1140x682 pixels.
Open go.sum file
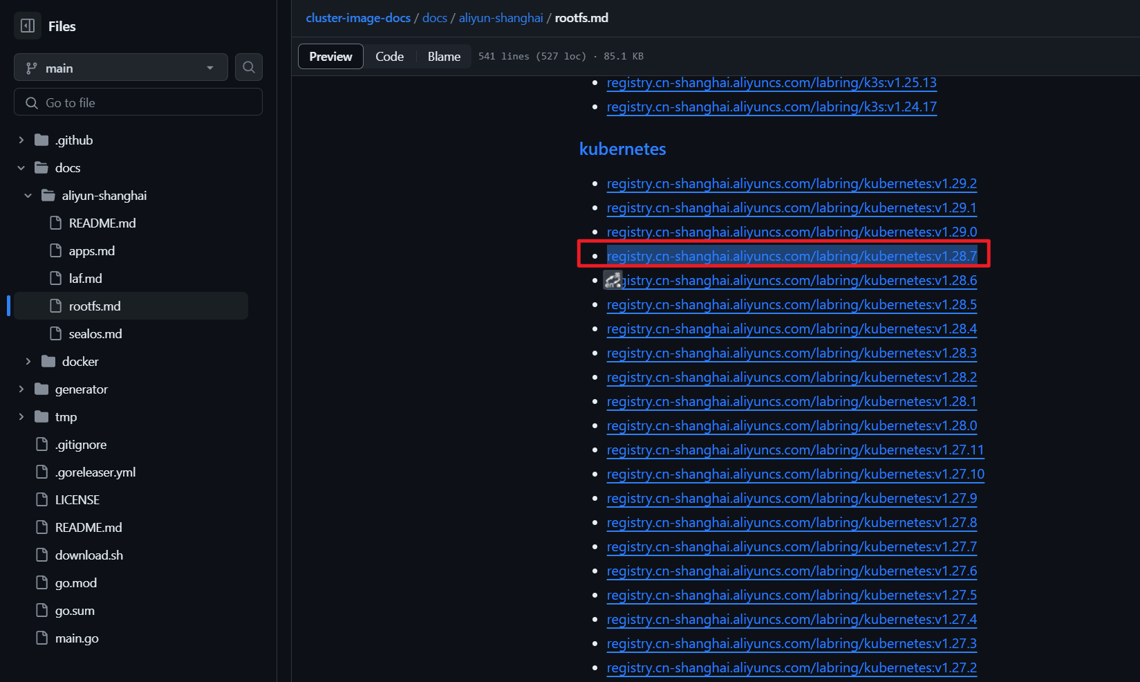[x=75, y=611]
